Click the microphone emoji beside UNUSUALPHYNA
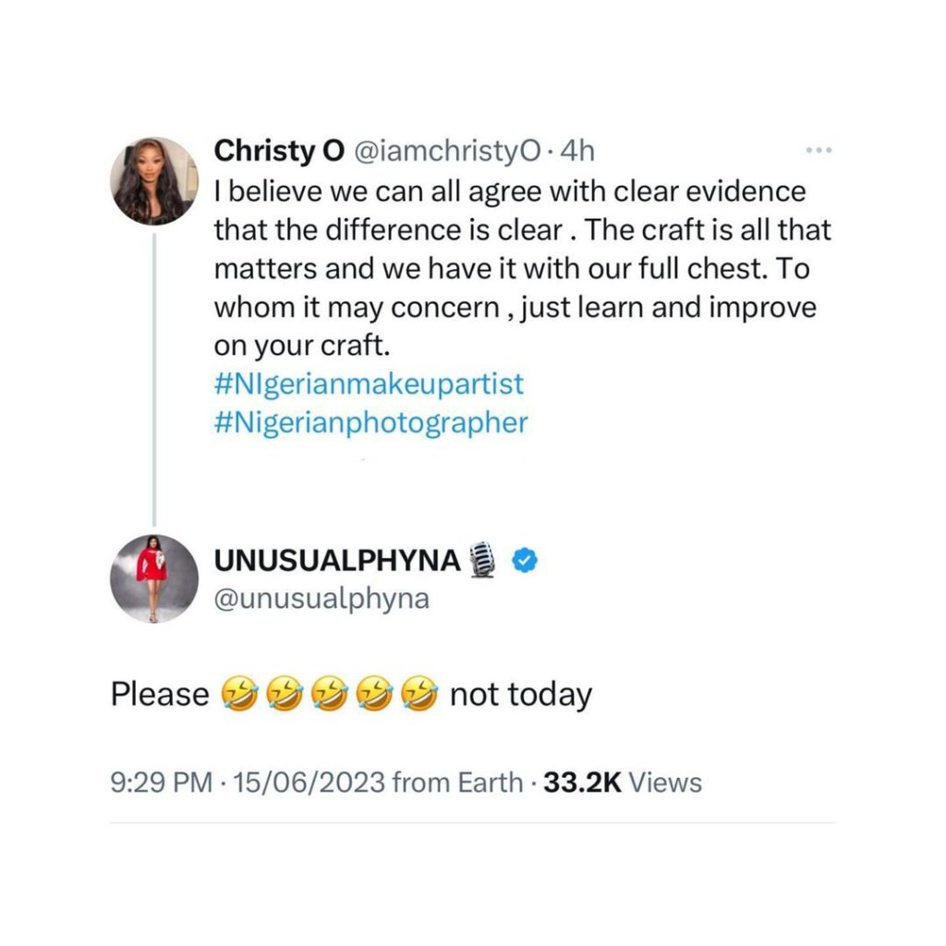This screenshot has width=946, height=946. click(x=484, y=560)
